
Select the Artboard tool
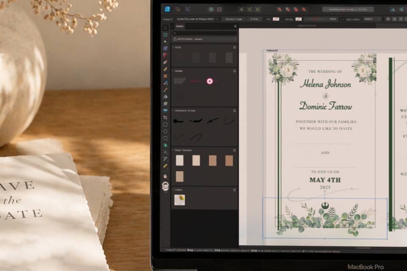pyautogui.click(x=165, y=34)
